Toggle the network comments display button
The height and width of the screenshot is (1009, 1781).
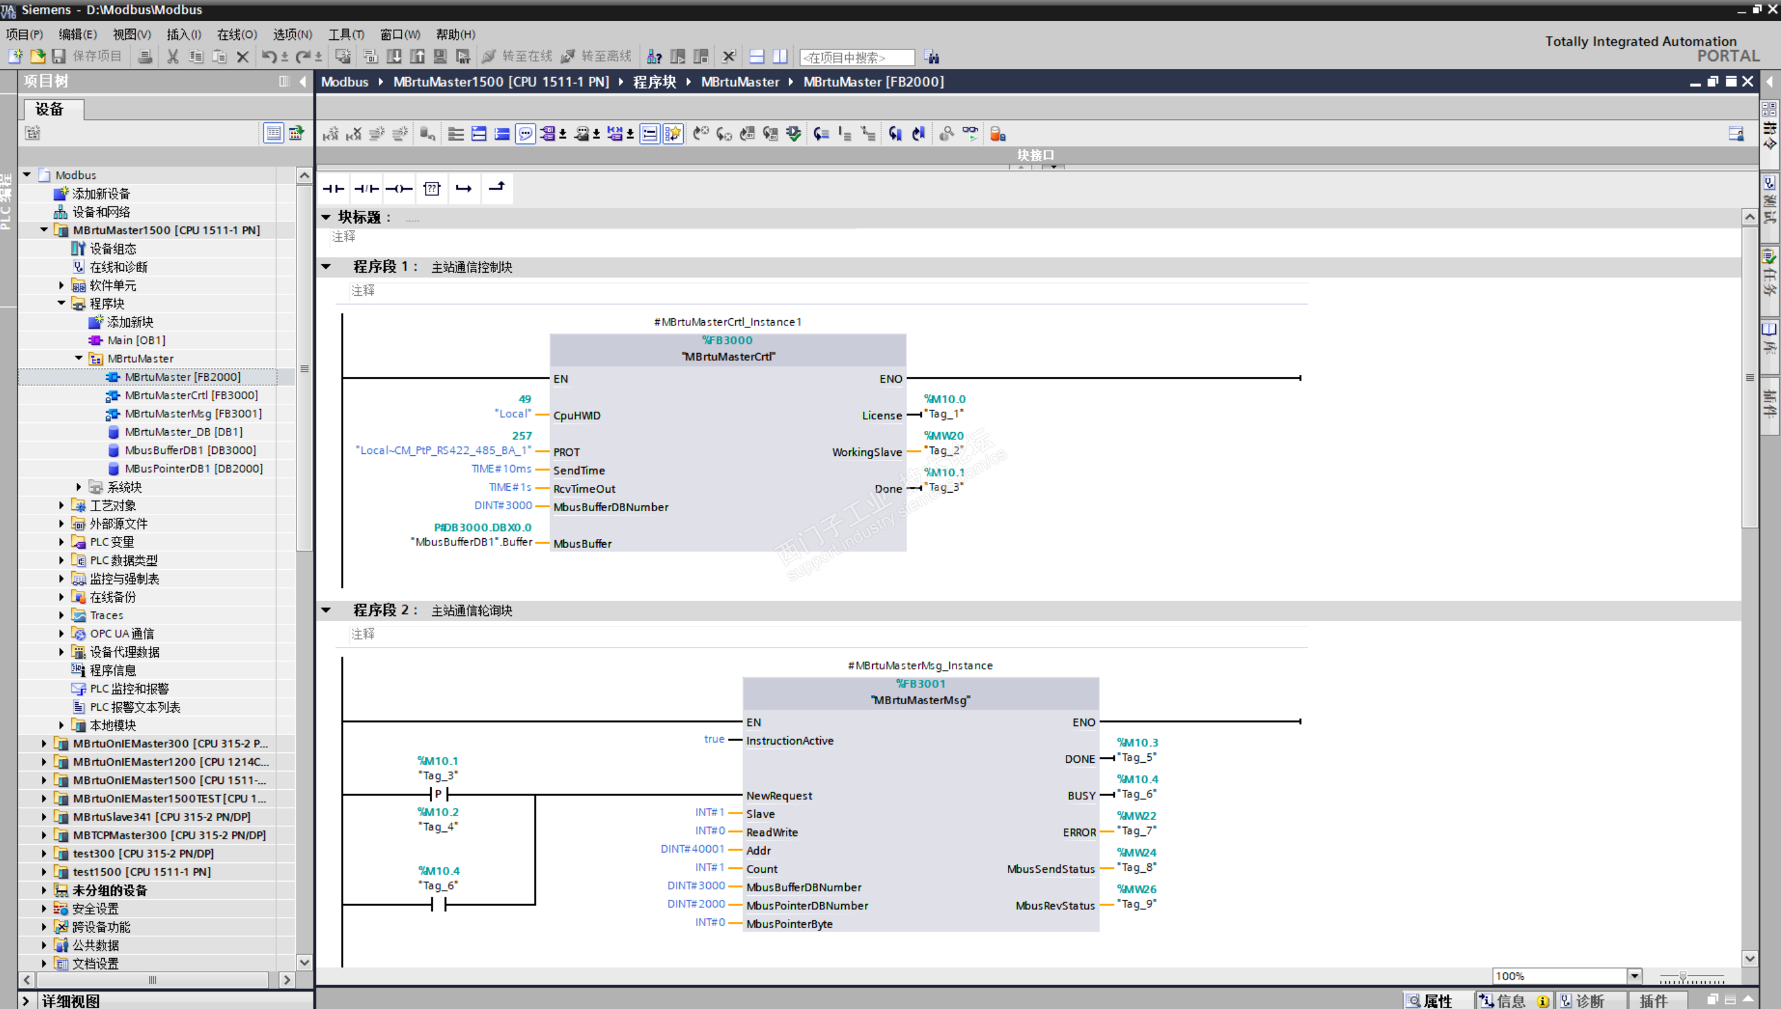pyautogui.click(x=525, y=134)
